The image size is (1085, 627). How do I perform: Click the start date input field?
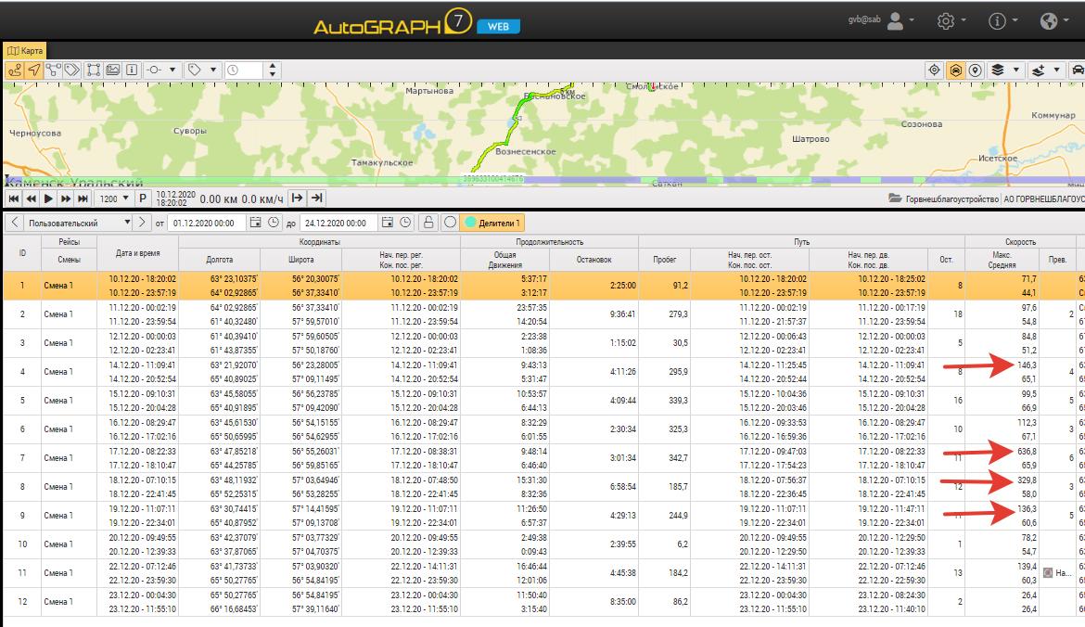pos(208,223)
